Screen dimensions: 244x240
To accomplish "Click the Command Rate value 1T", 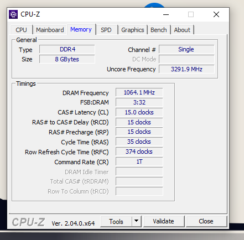I will 139,161.
